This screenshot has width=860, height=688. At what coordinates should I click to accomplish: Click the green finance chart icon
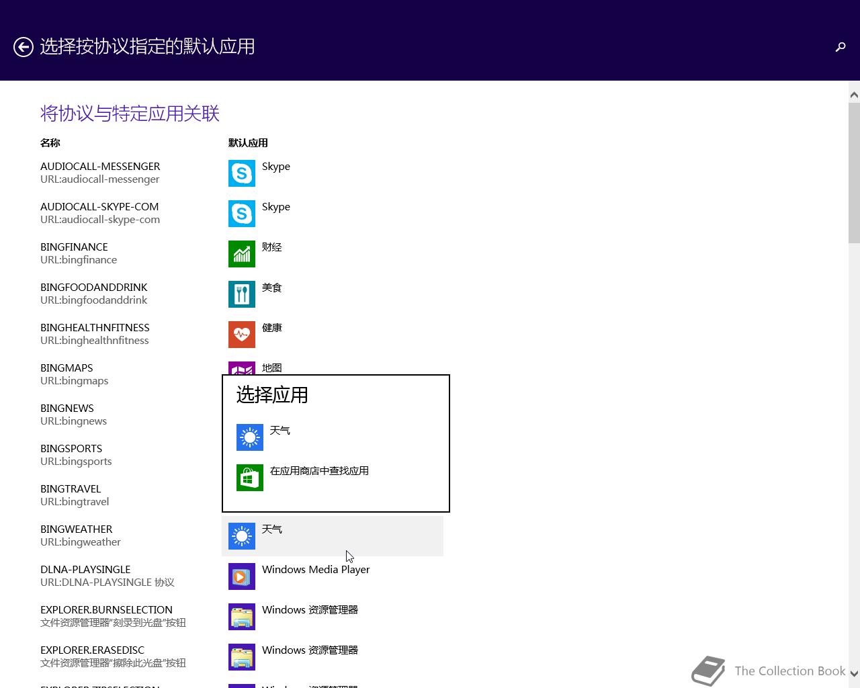(x=242, y=254)
